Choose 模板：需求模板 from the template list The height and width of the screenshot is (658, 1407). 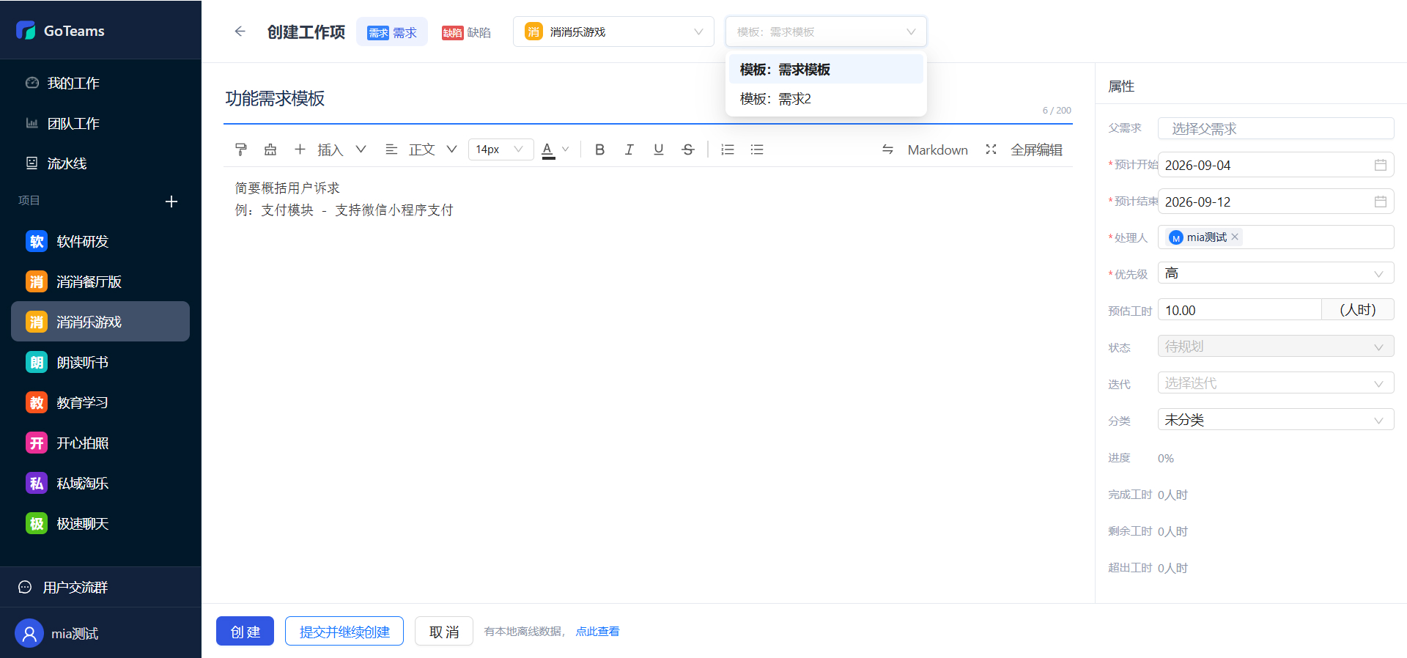[826, 70]
